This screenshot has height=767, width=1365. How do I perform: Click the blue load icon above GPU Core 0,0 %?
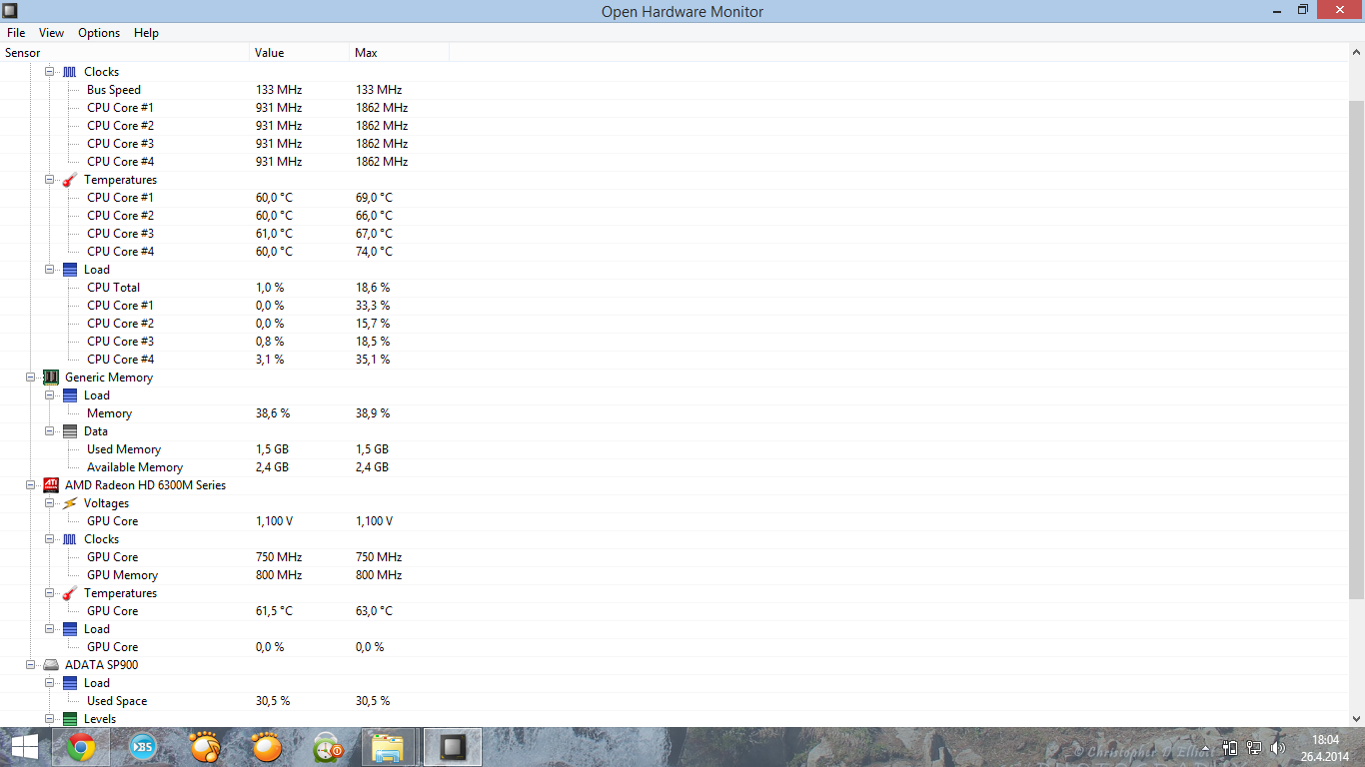69,629
